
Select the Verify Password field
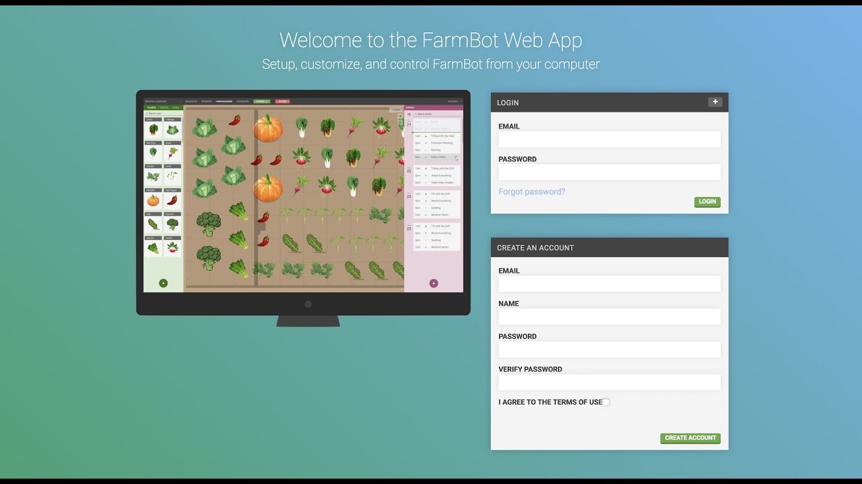click(609, 382)
